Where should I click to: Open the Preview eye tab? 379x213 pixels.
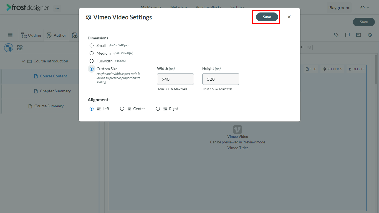pos(74,35)
